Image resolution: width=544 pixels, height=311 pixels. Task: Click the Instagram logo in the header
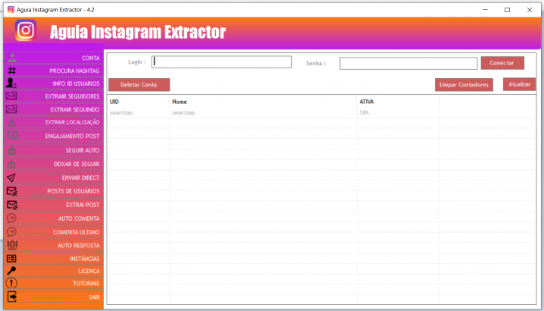click(26, 30)
